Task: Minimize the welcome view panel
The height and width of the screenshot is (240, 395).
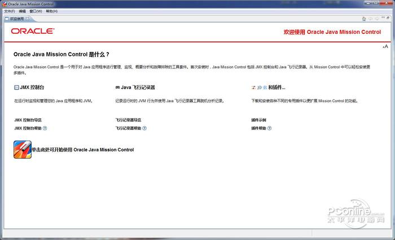Action: pyautogui.click(x=383, y=18)
